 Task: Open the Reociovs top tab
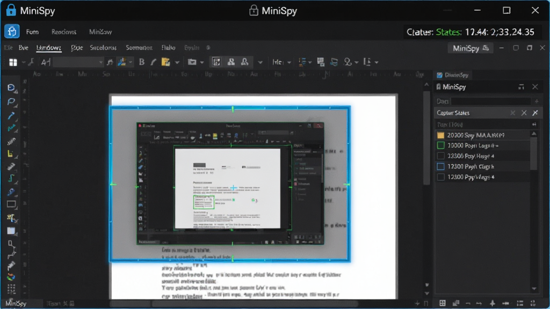click(64, 32)
